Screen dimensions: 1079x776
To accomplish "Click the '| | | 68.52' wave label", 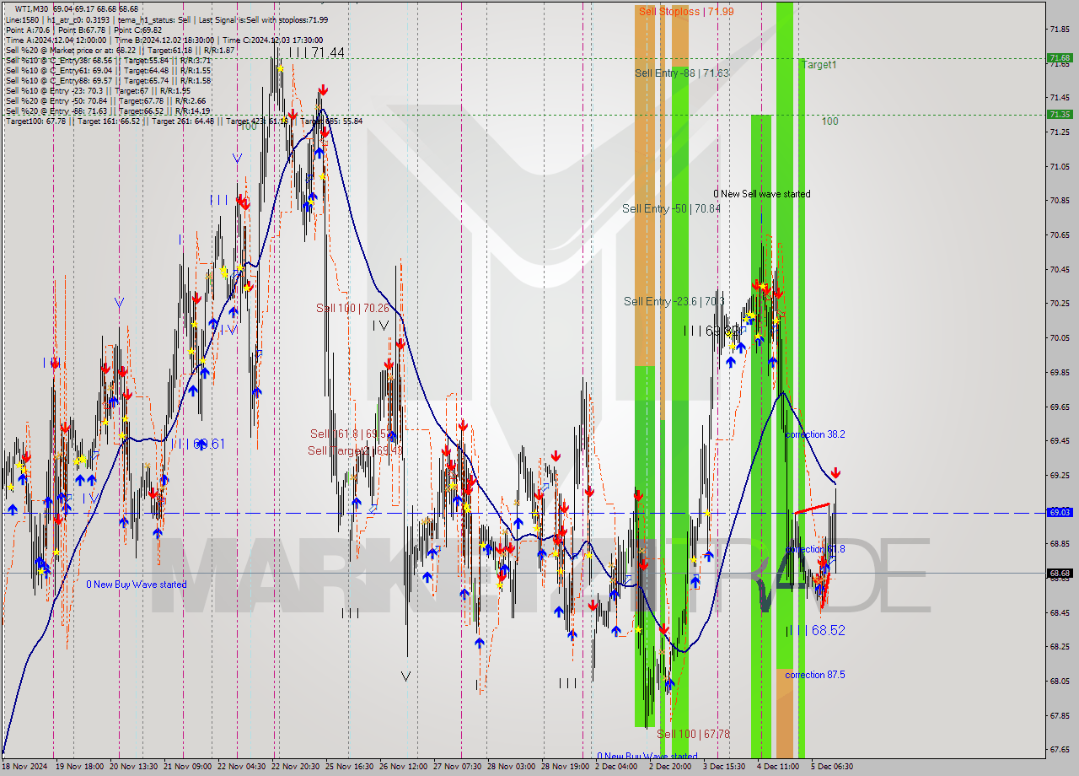I will tap(815, 630).
